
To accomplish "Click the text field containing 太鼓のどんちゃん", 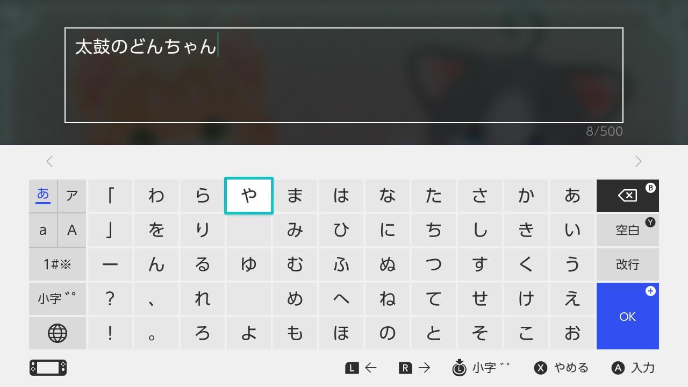I will [344, 75].
